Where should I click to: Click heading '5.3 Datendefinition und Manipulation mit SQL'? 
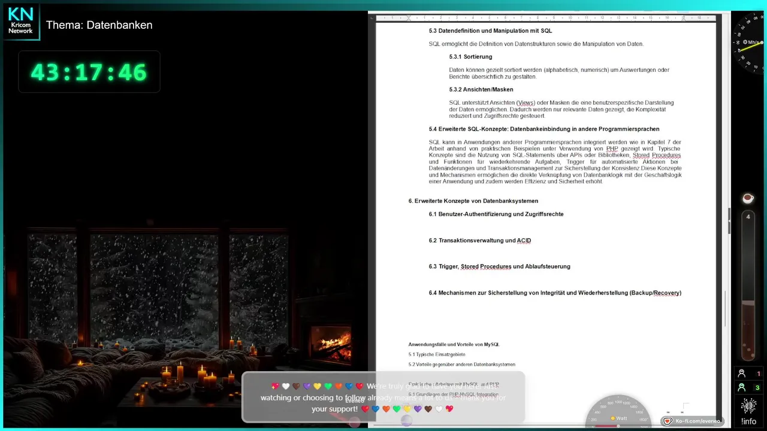[x=490, y=31]
